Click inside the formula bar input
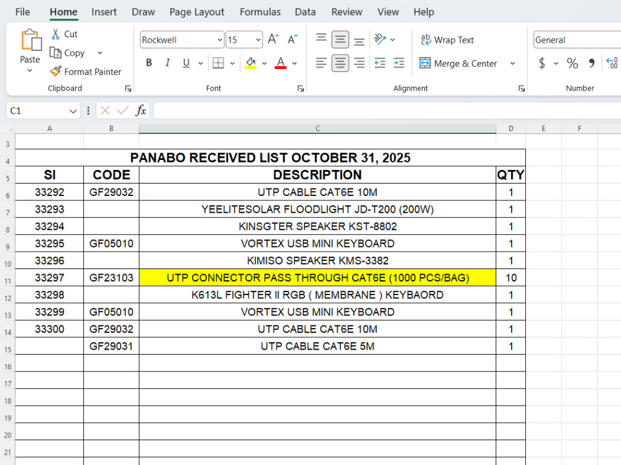This screenshot has width=621, height=465. (x=387, y=110)
